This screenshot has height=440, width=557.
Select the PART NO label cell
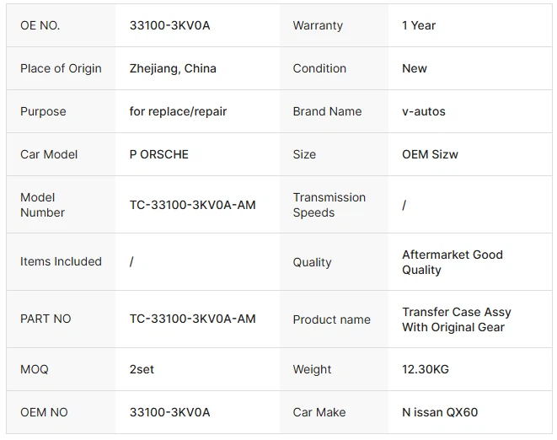[x=46, y=319]
